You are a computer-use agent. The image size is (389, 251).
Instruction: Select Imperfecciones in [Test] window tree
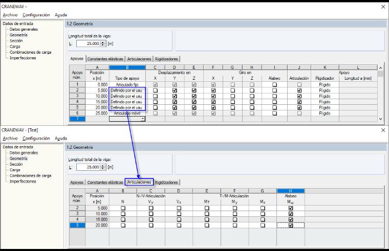click(23, 181)
